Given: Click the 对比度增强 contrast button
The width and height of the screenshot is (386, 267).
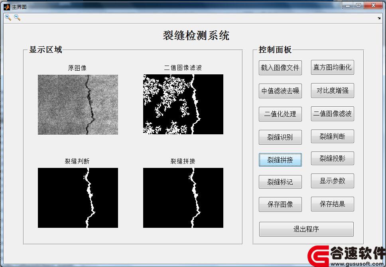Looking at the screenshot, I should (x=332, y=90).
